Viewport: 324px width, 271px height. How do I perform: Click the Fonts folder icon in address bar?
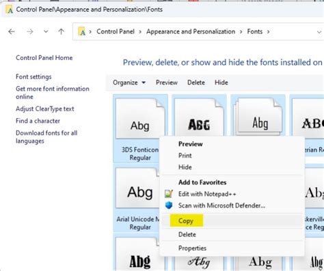pos(82,31)
